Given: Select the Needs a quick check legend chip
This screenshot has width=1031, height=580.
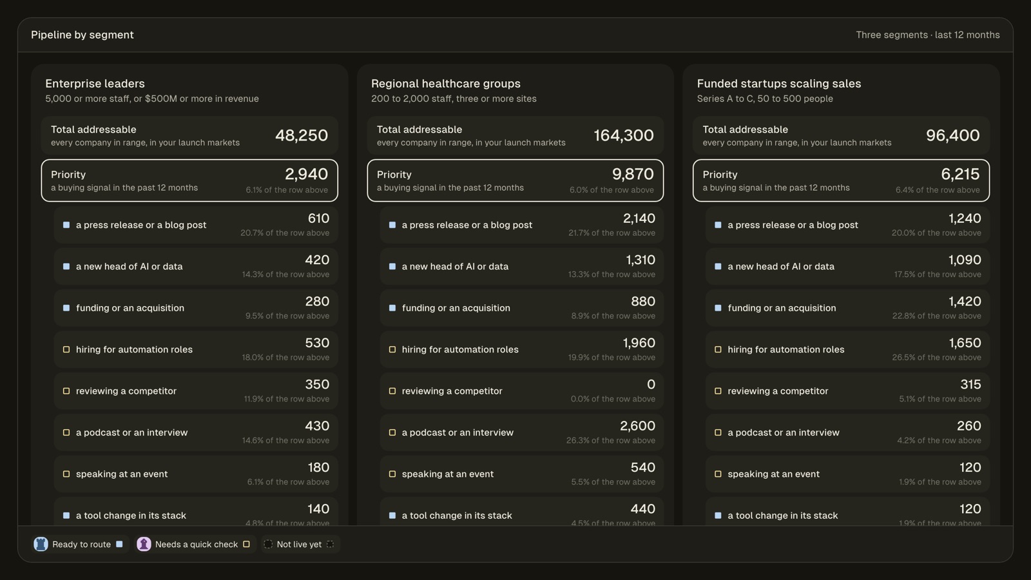Looking at the screenshot, I should [x=194, y=544].
